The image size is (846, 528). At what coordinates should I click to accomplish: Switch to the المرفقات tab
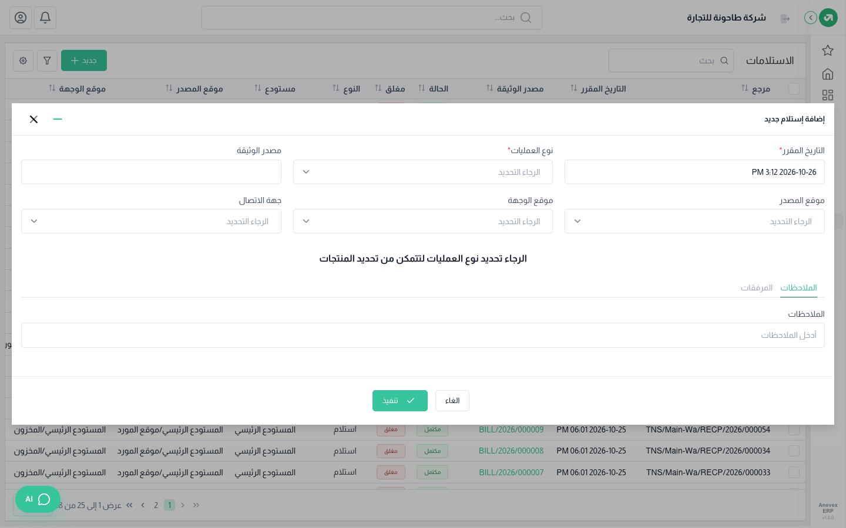(x=757, y=287)
